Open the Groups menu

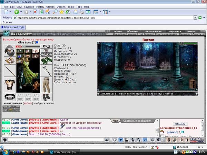coord(50,7)
